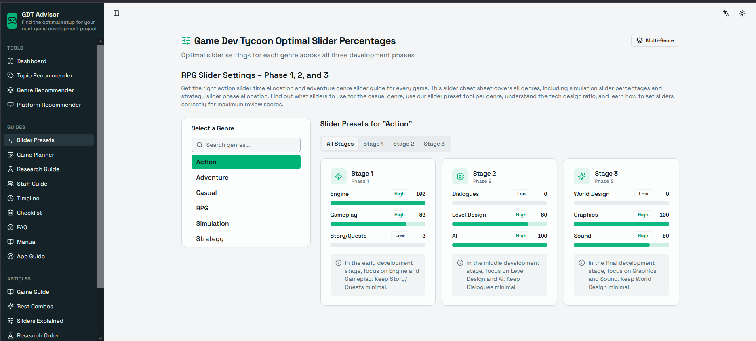The image size is (756, 341).
Task: Click the sidebar scrollbar down arrow
Action: (x=101, y=338)
